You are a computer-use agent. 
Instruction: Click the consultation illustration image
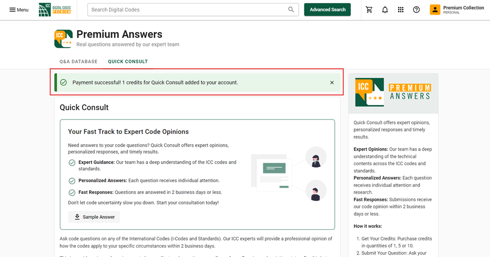click(x=289, y=174)
